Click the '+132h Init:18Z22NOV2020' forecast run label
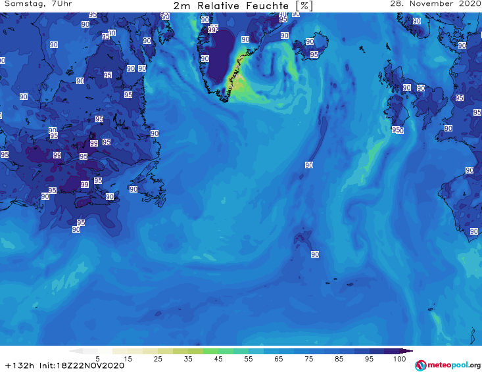482x372 pixels. click(65, 365)
